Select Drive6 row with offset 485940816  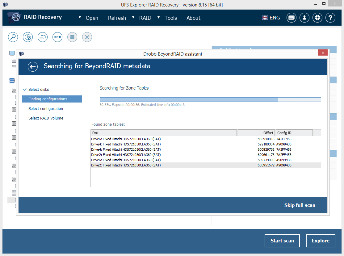(206, 139)
